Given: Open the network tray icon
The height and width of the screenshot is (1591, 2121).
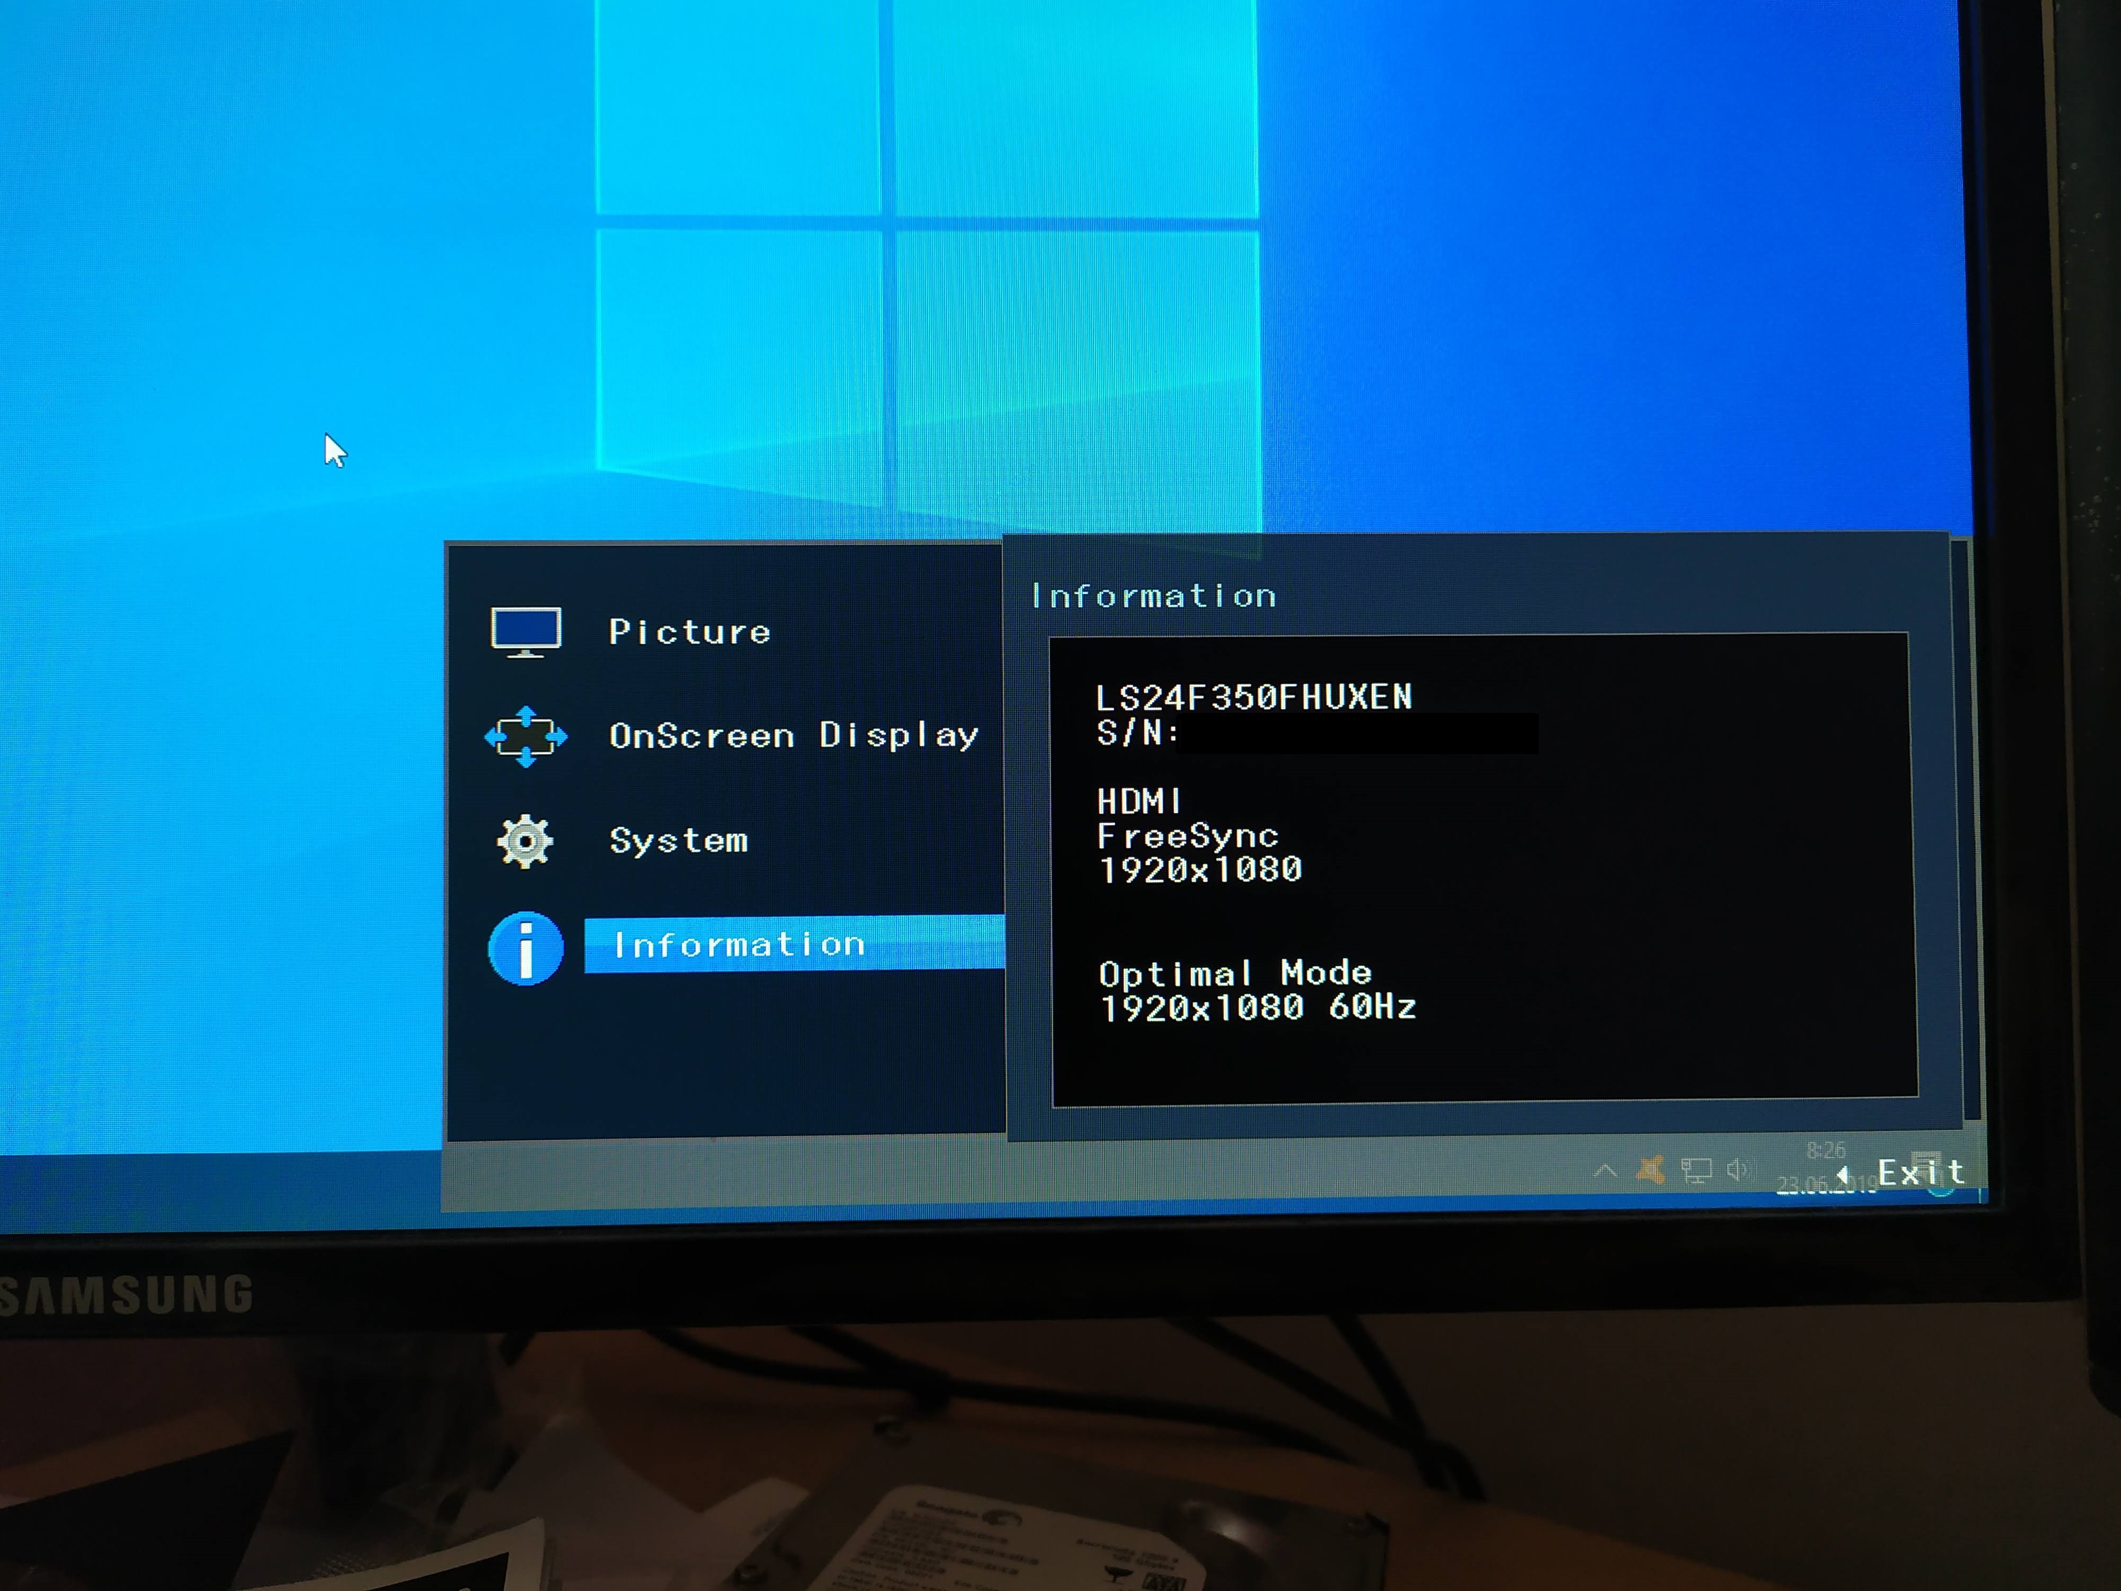Looking at the screenshot, I should point(1695,1171).
